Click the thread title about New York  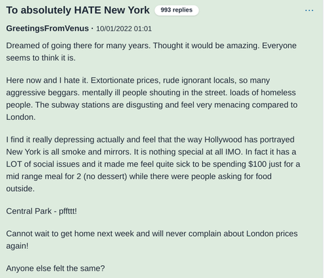[x=78, y=10]
